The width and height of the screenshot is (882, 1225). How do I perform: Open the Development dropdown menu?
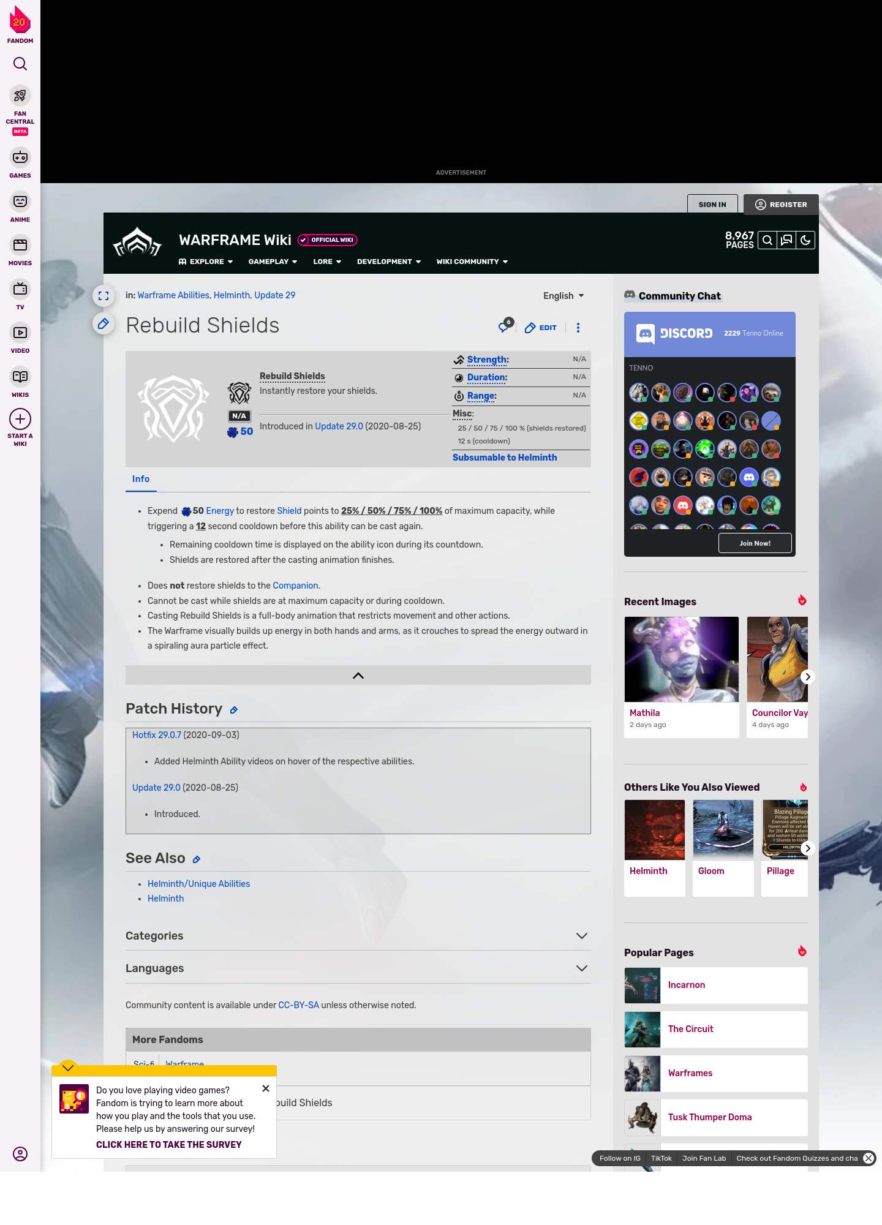pyautogui.click(x=389, y=262)
